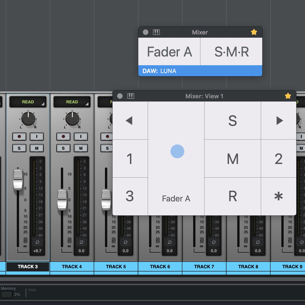Open READ automation mode dropdown on Track 4
Viewport: 305px width, 305px height.
72,102
